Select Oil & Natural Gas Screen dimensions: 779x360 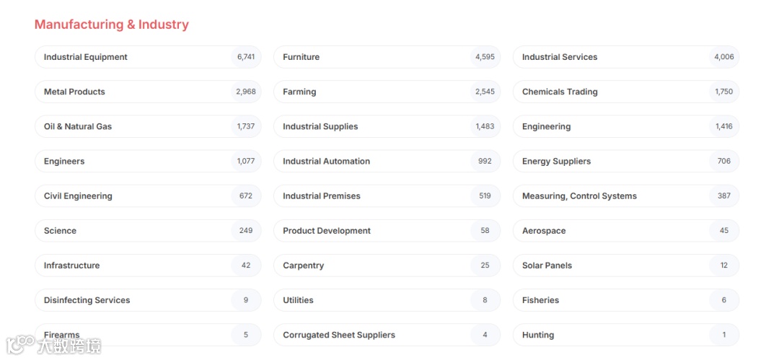click(x=78, y=126)
